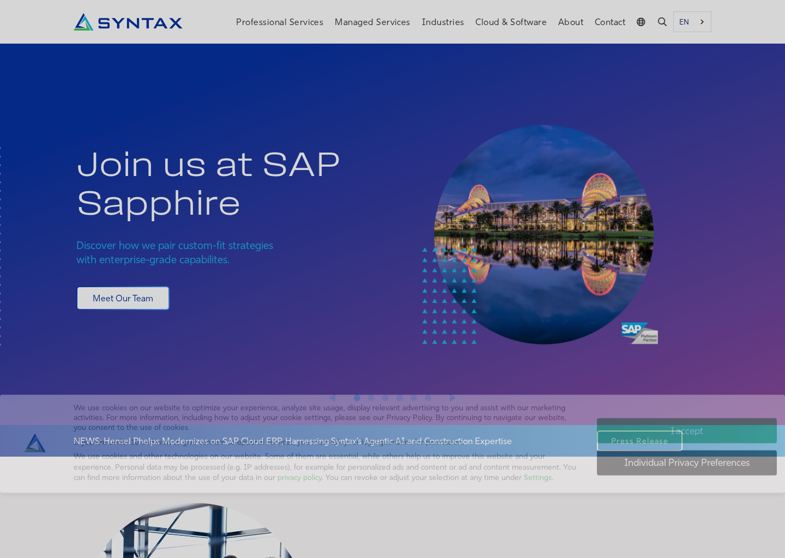Click the convention center hero image

point(544,234)
